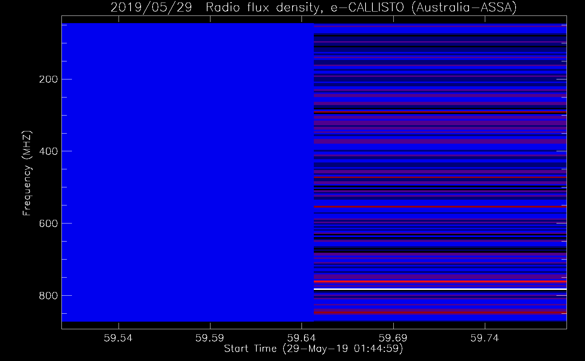Click the 'Start Time (29-May-19 01:44:59)' label
This screenshot has width=585, height=361.
click(313, 349)
